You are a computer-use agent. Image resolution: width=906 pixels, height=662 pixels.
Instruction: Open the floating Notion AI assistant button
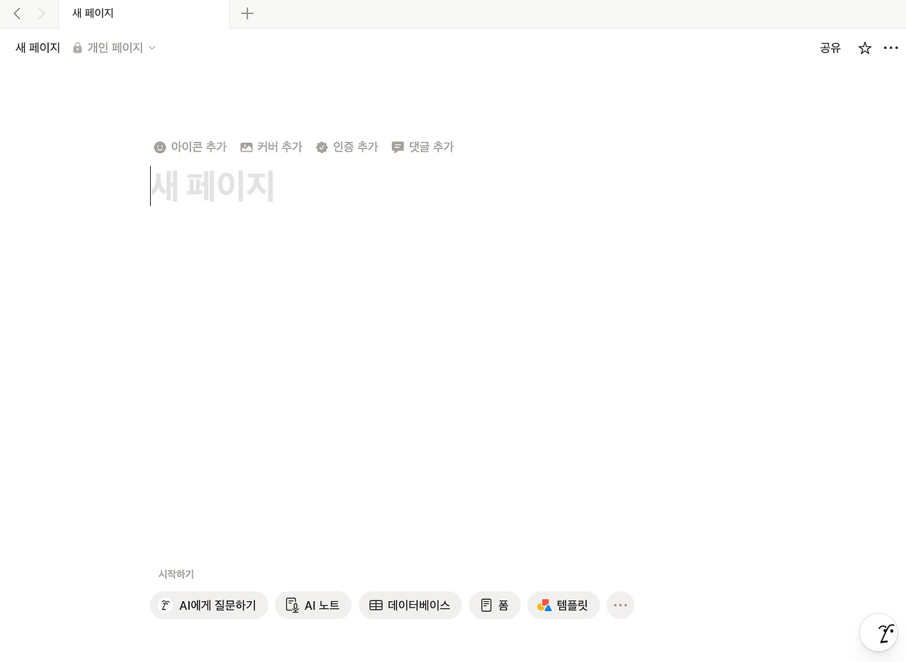pyautogui.click(x=878, y=632)
